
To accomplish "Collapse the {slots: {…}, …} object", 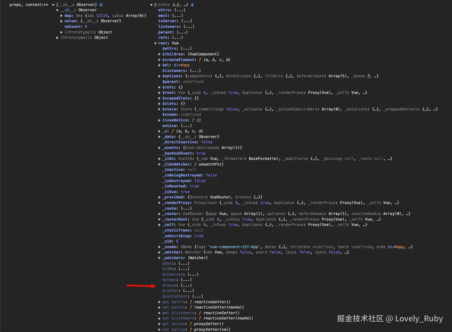I will tap(152, 5).
